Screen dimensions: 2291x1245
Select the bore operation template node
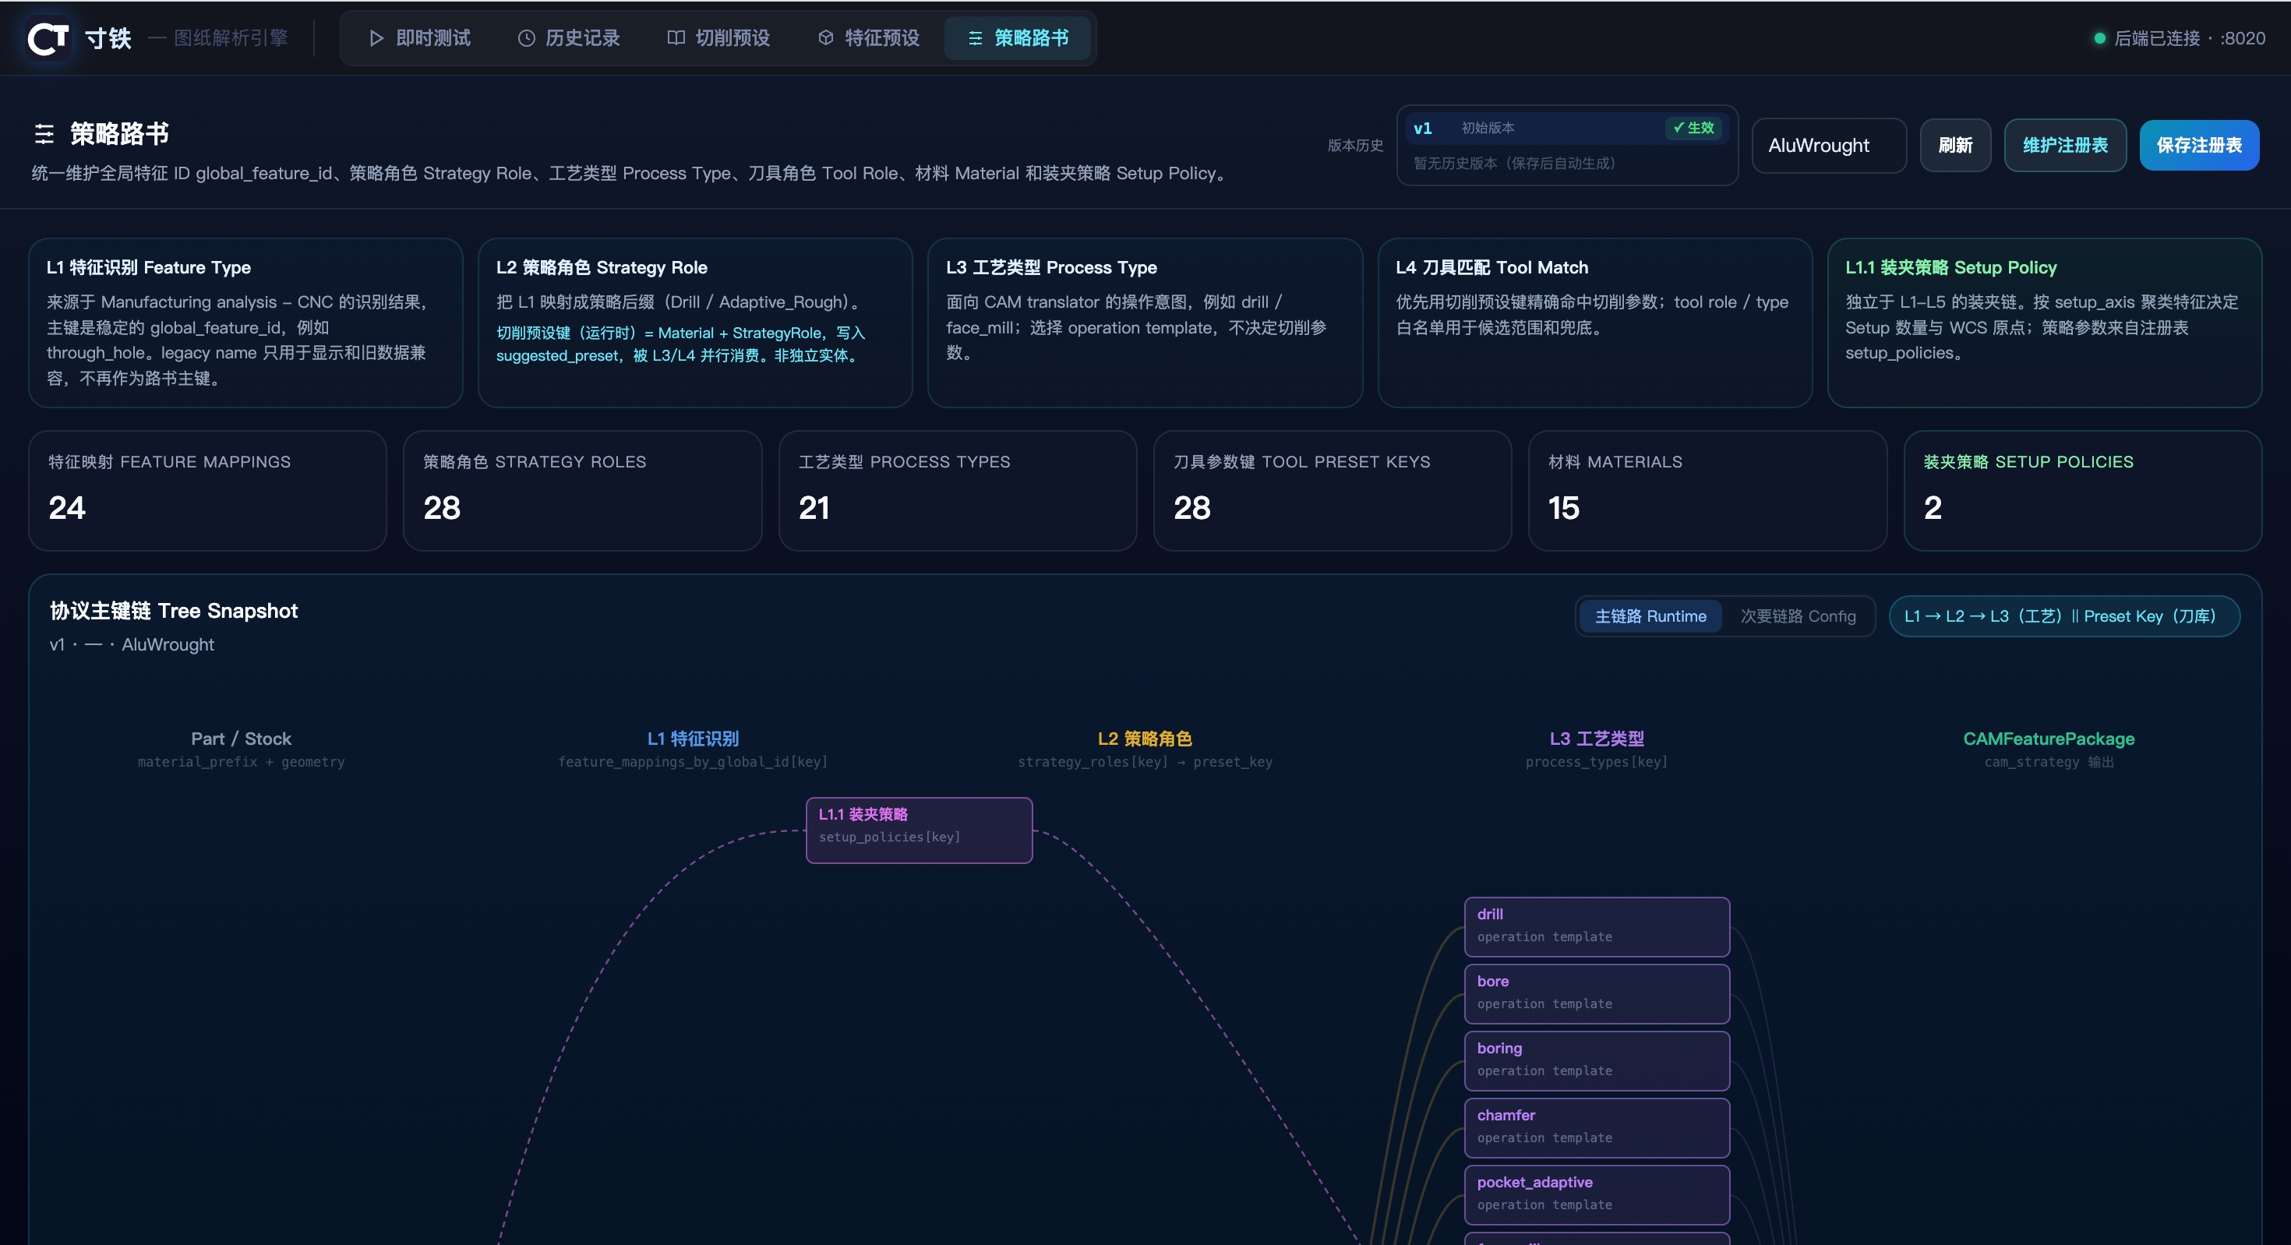coord(1597,993)
